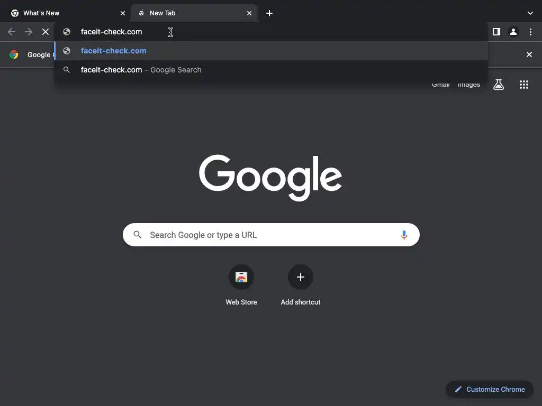Toggle the side panel icon
This screenshot has width=542, height=406.
[496, 32]
